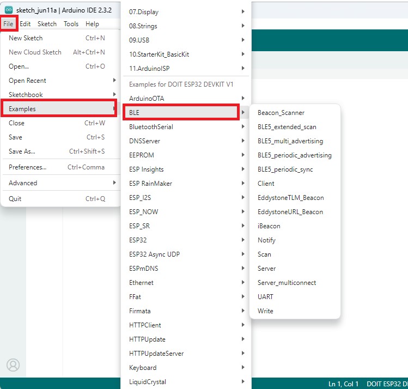This screenshot has width=408, height=389.
Task: Quit the Arduino IDE from File menu
Action: (15, 199)
